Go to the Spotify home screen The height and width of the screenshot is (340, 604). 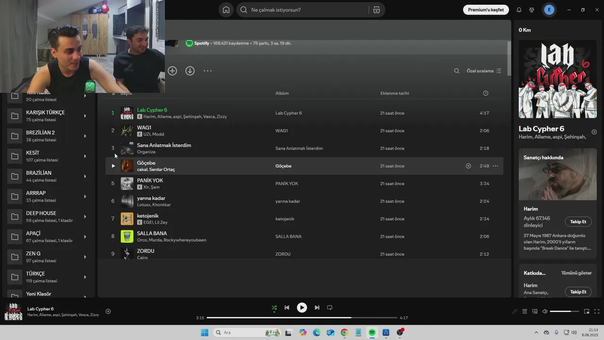click(x=226, y=10)
